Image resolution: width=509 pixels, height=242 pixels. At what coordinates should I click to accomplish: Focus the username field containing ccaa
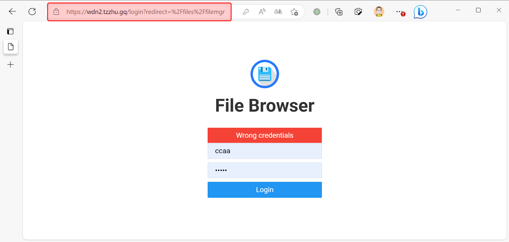[264, 151]
